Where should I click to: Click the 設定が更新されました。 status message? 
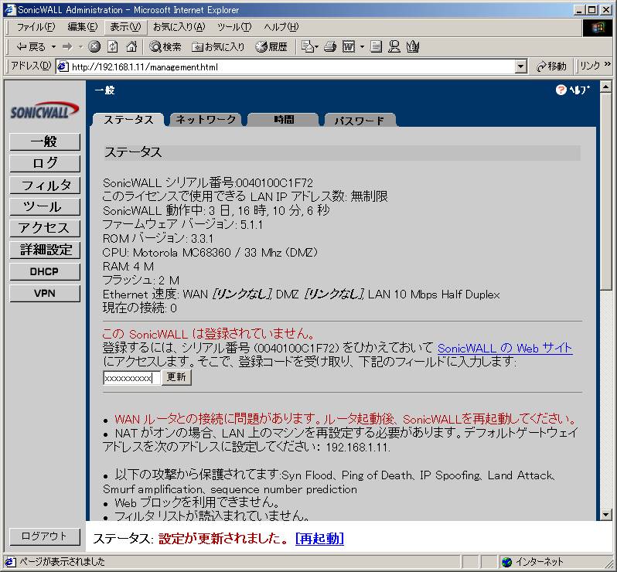(224, 538)
